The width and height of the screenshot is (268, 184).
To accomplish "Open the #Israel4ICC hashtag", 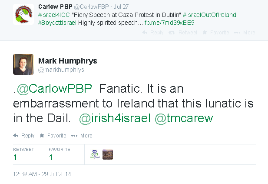I will [54, 15].
